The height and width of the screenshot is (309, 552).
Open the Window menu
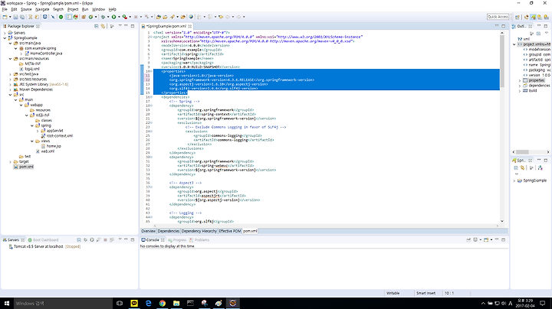coord(99,9)
